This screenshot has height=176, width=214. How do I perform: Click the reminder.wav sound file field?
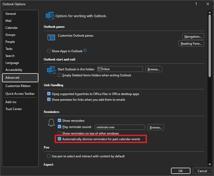click(x=120, y=127)
